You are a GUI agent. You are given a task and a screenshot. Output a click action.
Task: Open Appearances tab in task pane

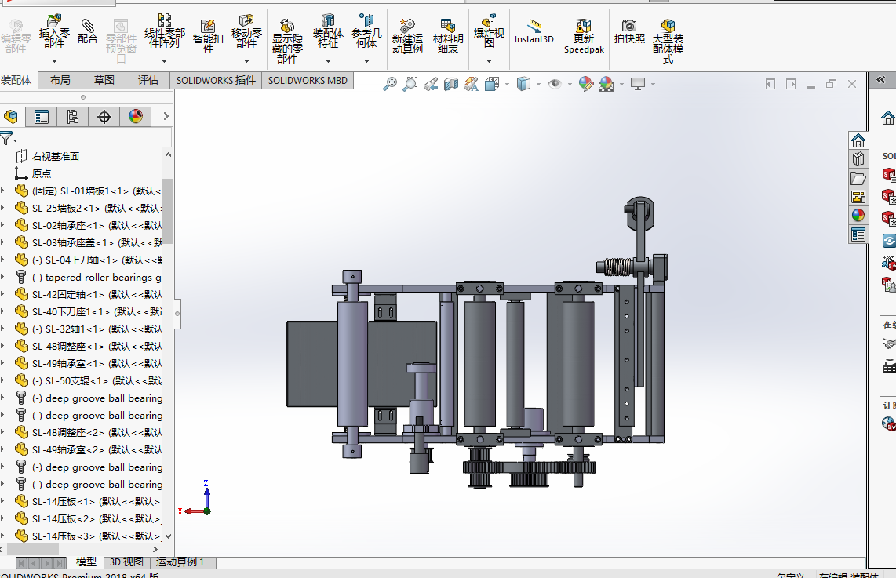858,216
